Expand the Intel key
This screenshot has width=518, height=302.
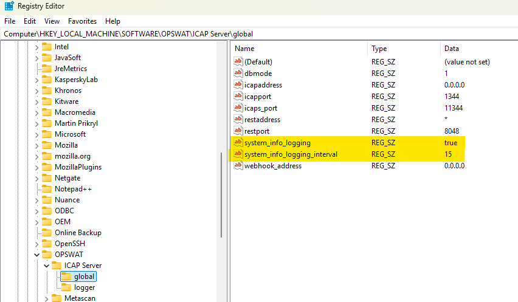point(36,47)
